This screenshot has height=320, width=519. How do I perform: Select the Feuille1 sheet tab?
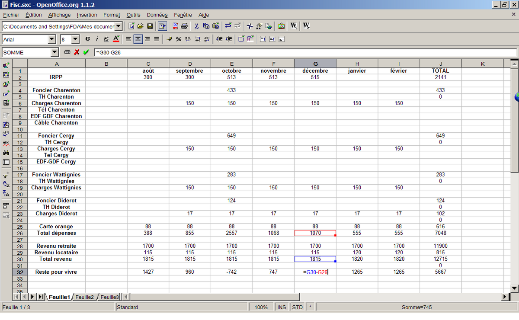click(x=59, y=297)
